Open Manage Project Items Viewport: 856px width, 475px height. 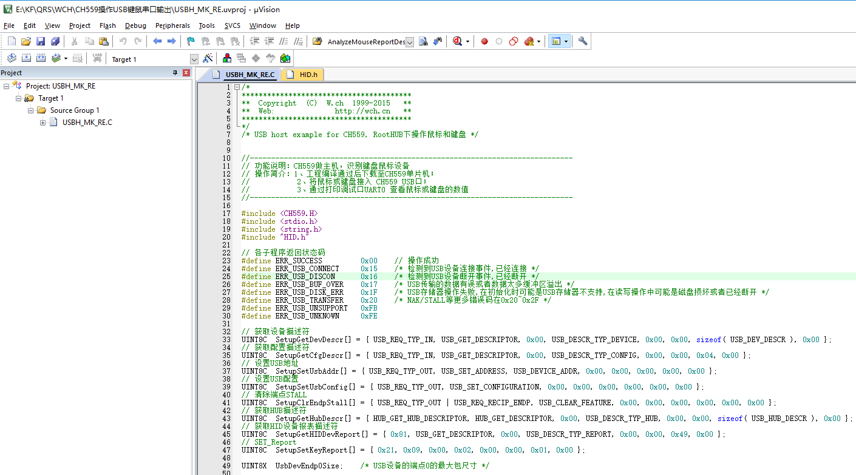[x=227, y=59]
